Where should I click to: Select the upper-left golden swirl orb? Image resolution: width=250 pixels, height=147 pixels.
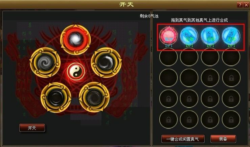coord(45,63)
